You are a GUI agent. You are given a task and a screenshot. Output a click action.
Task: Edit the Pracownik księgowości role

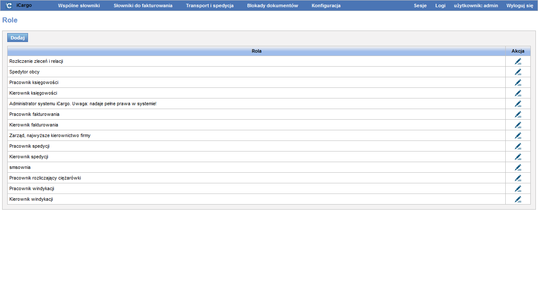[x=518, y=83]
